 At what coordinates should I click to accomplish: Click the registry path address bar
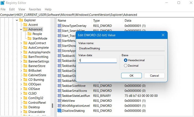click(97, 15)
